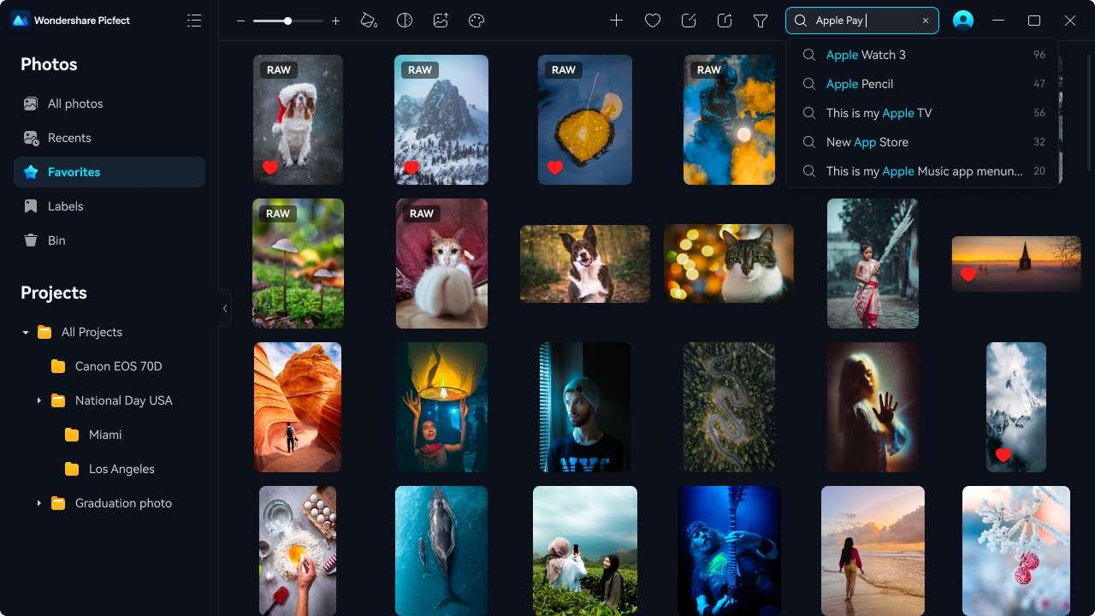Select the Apple Pencil search suggestion
Viewport: 1095px width, 616px height.
tap(860, 84)
